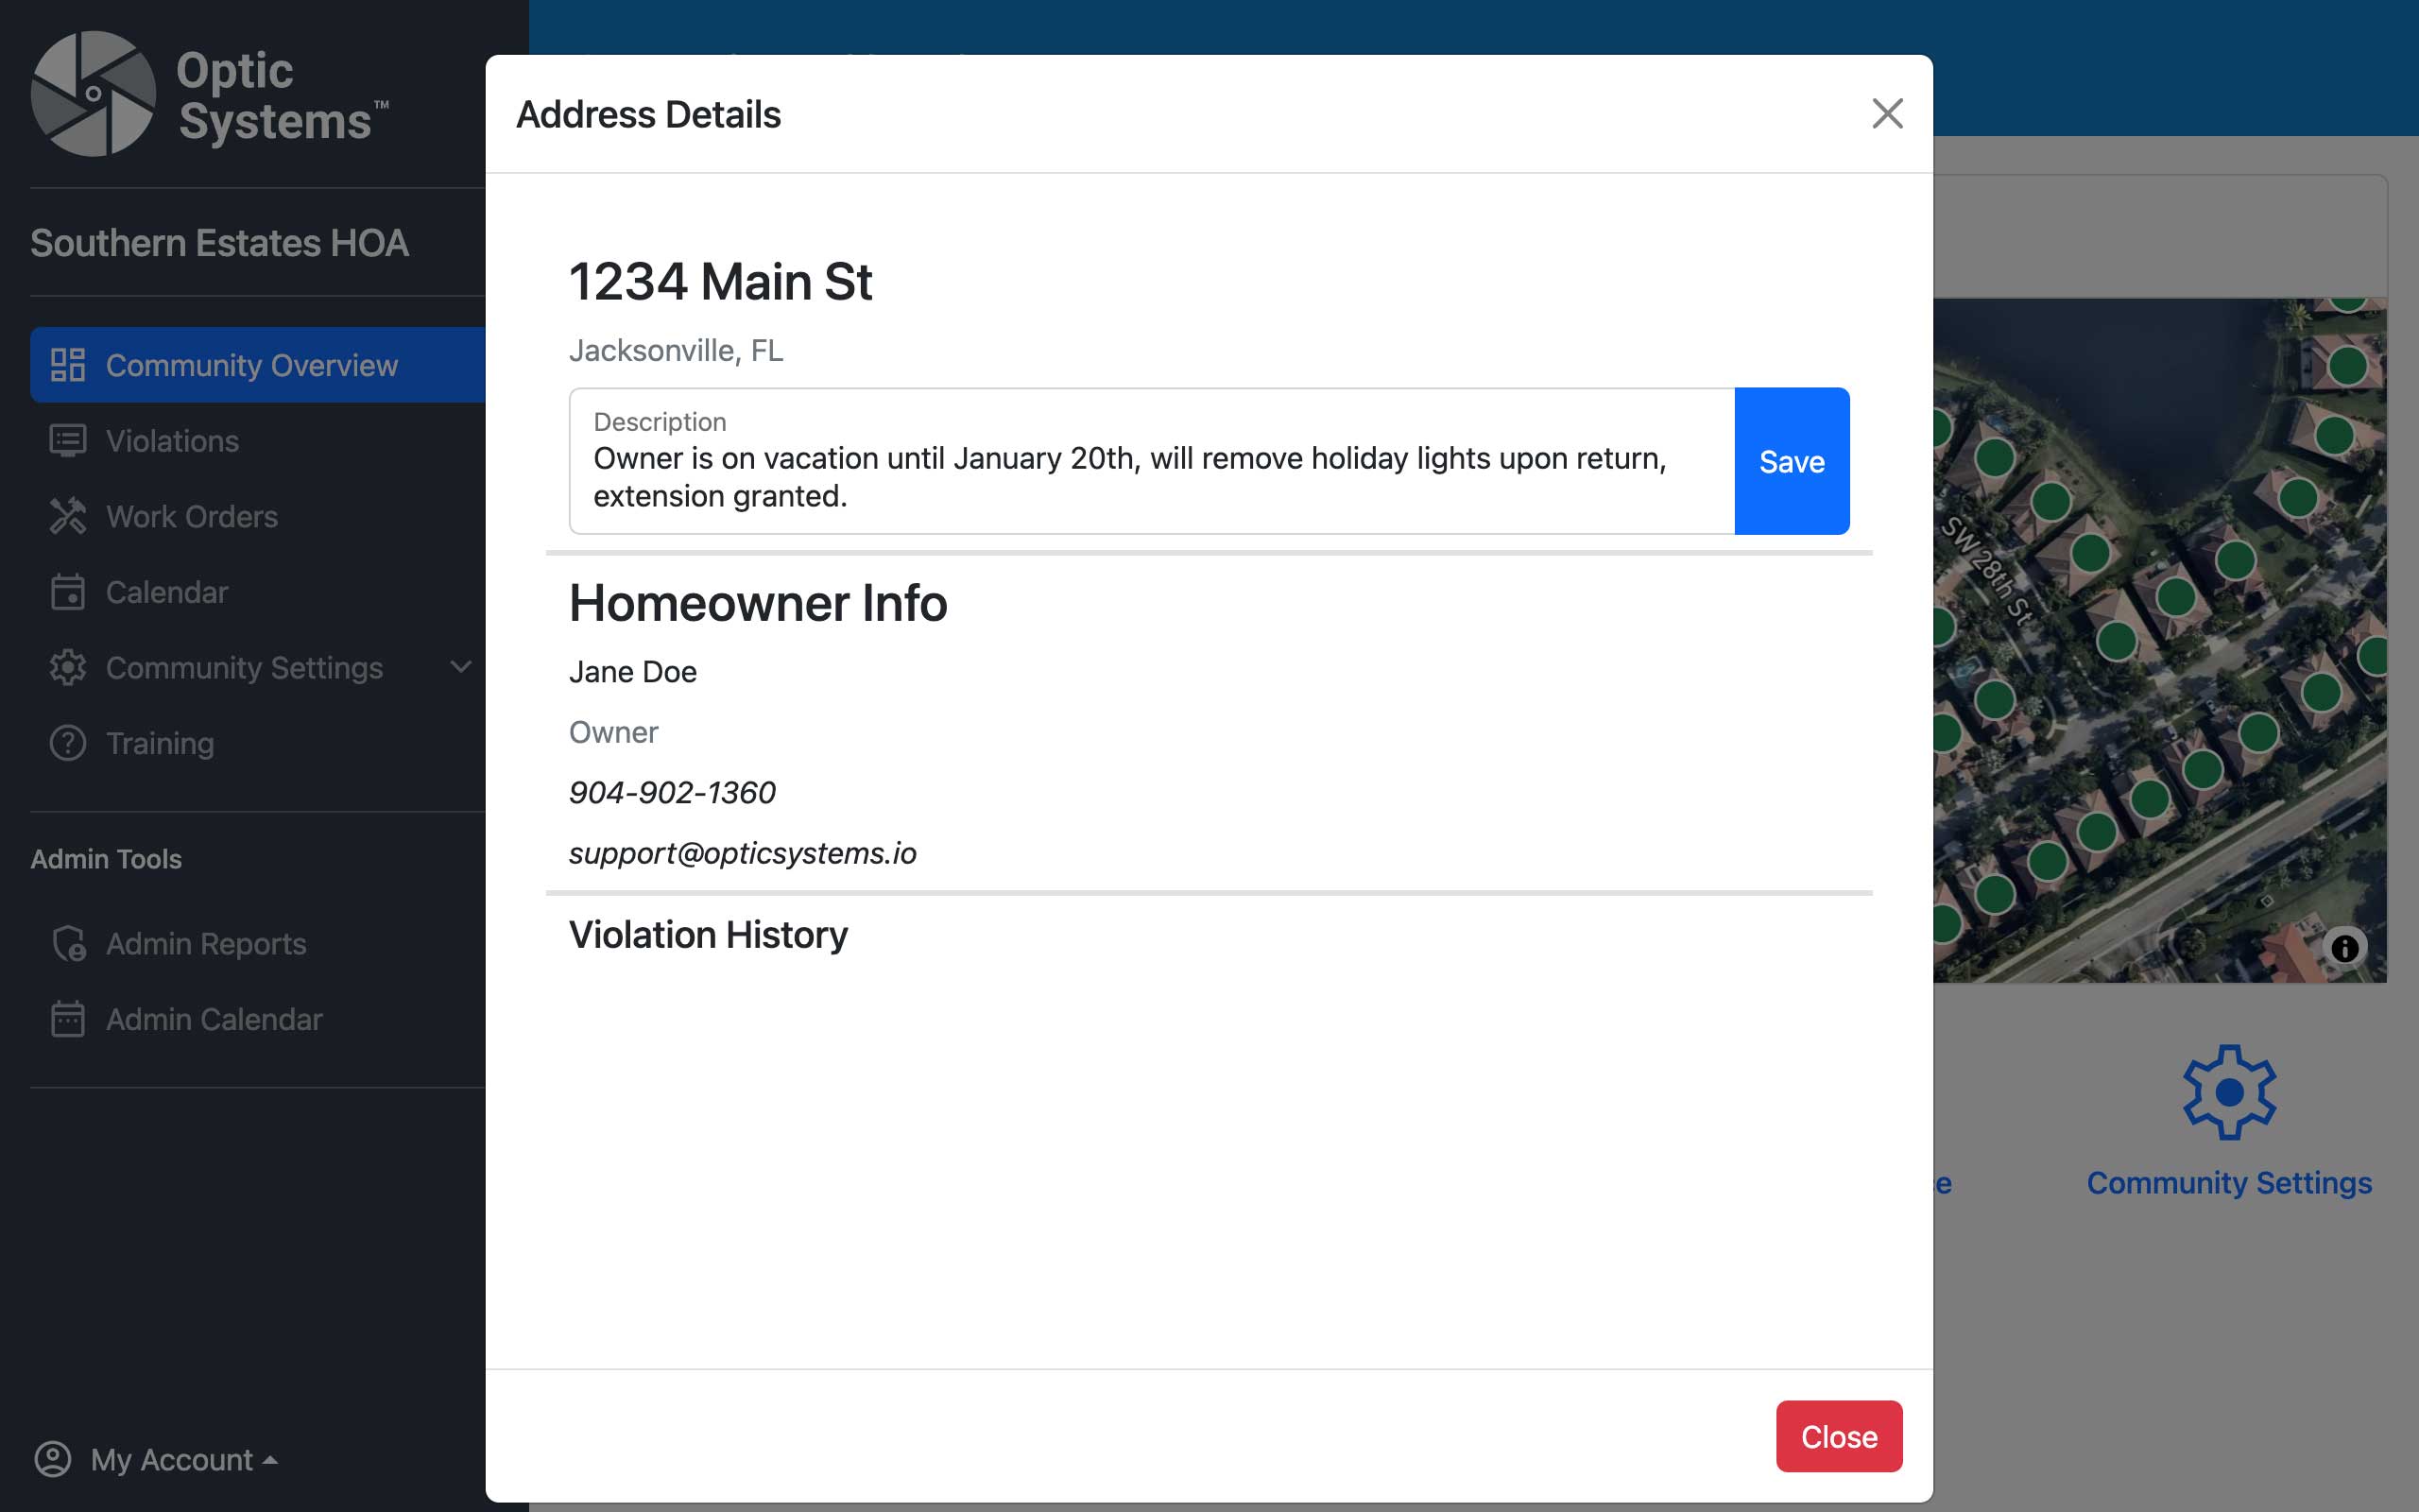The height and width of the screenshot is (1512, 2419).
Task: Expand the Community Settings sidebar chevron
Action: click(460, 667)
